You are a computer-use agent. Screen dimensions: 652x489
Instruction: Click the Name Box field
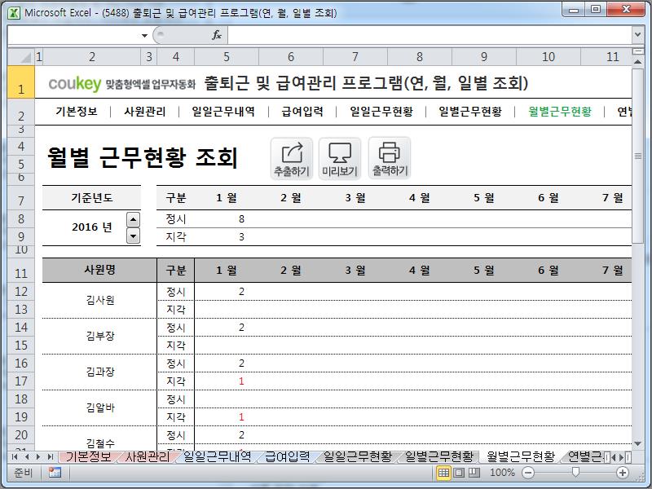tap(74, 35)
